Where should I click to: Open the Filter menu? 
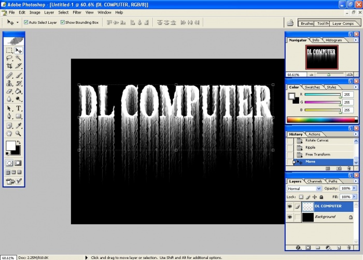coord(77,12)
